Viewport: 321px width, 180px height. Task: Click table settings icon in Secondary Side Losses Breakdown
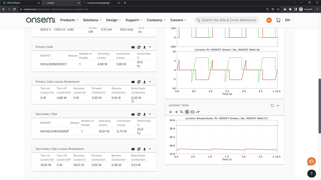(139, 149)
